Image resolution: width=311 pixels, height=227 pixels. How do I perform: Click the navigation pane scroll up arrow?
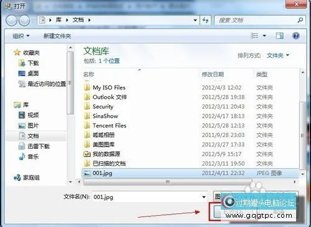(70, 48)
